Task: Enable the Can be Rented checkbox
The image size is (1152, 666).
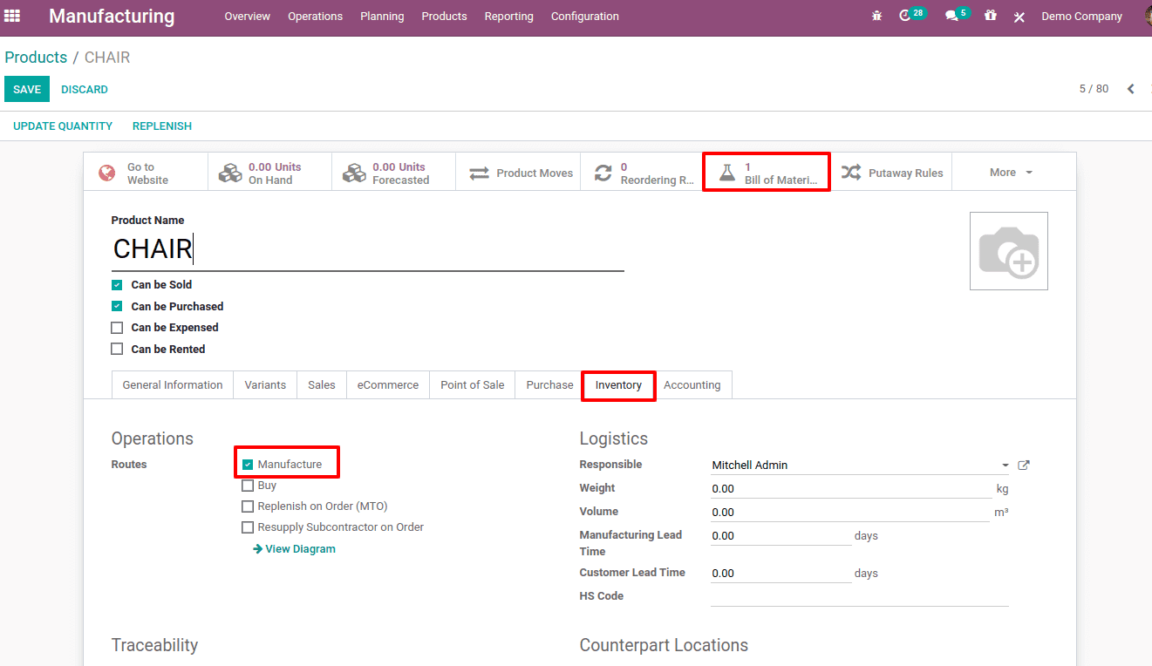Action: coord(117,350)
